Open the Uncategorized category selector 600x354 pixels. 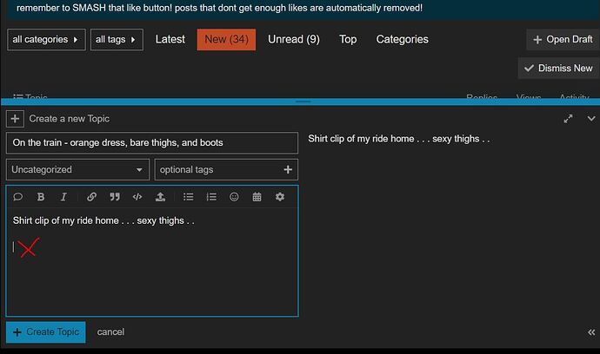(x=77, y=169)
